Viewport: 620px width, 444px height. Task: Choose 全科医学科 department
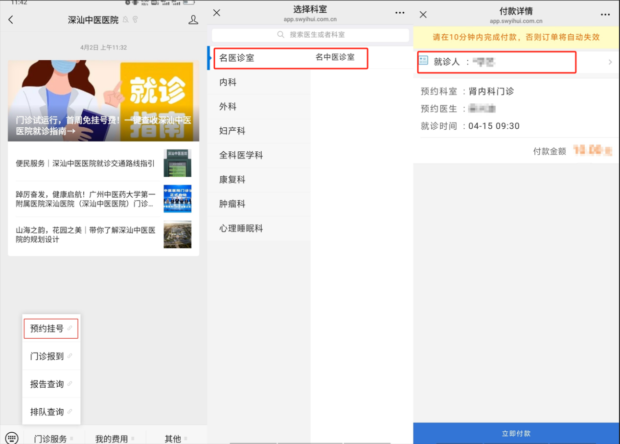click(x=259, y=155)
